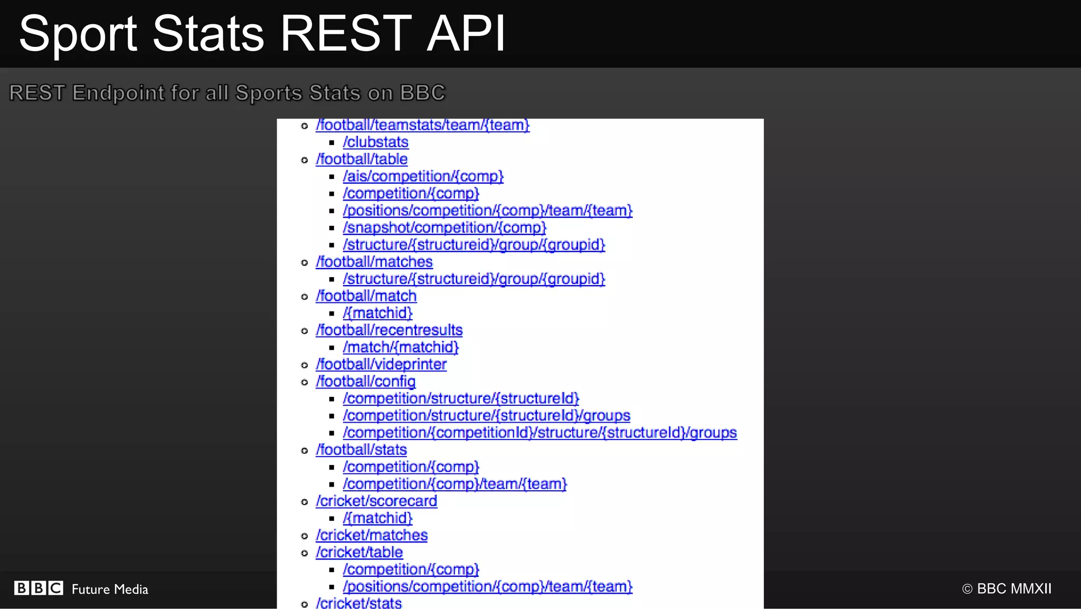Viewport: 1081px width, 609px height.
Task: Click /ais/competition/{comp} link
Action: pos(423,176)
